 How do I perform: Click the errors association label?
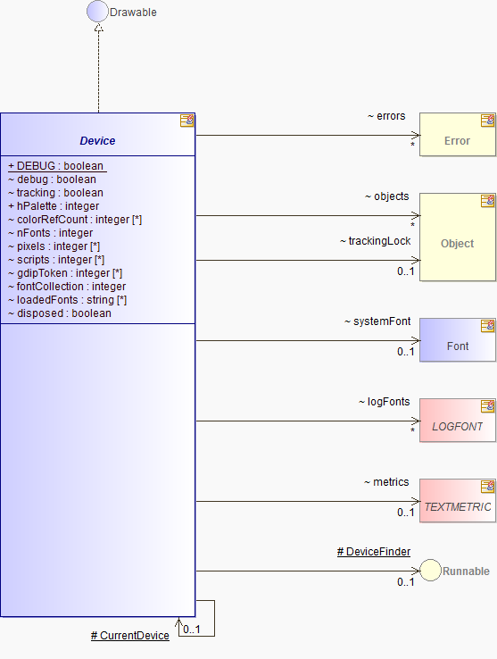tap(386, 116)
